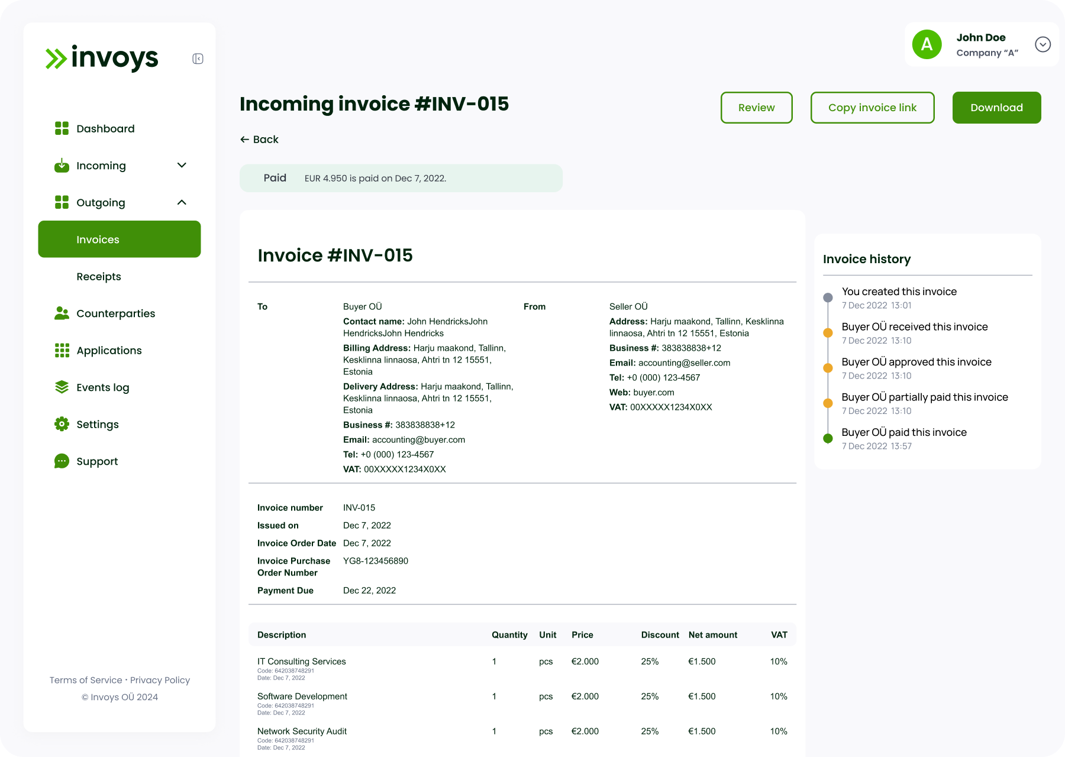Click email accounting@buyer.com
This screenshot has width=1065, height=757.
[x=418, y=439]
